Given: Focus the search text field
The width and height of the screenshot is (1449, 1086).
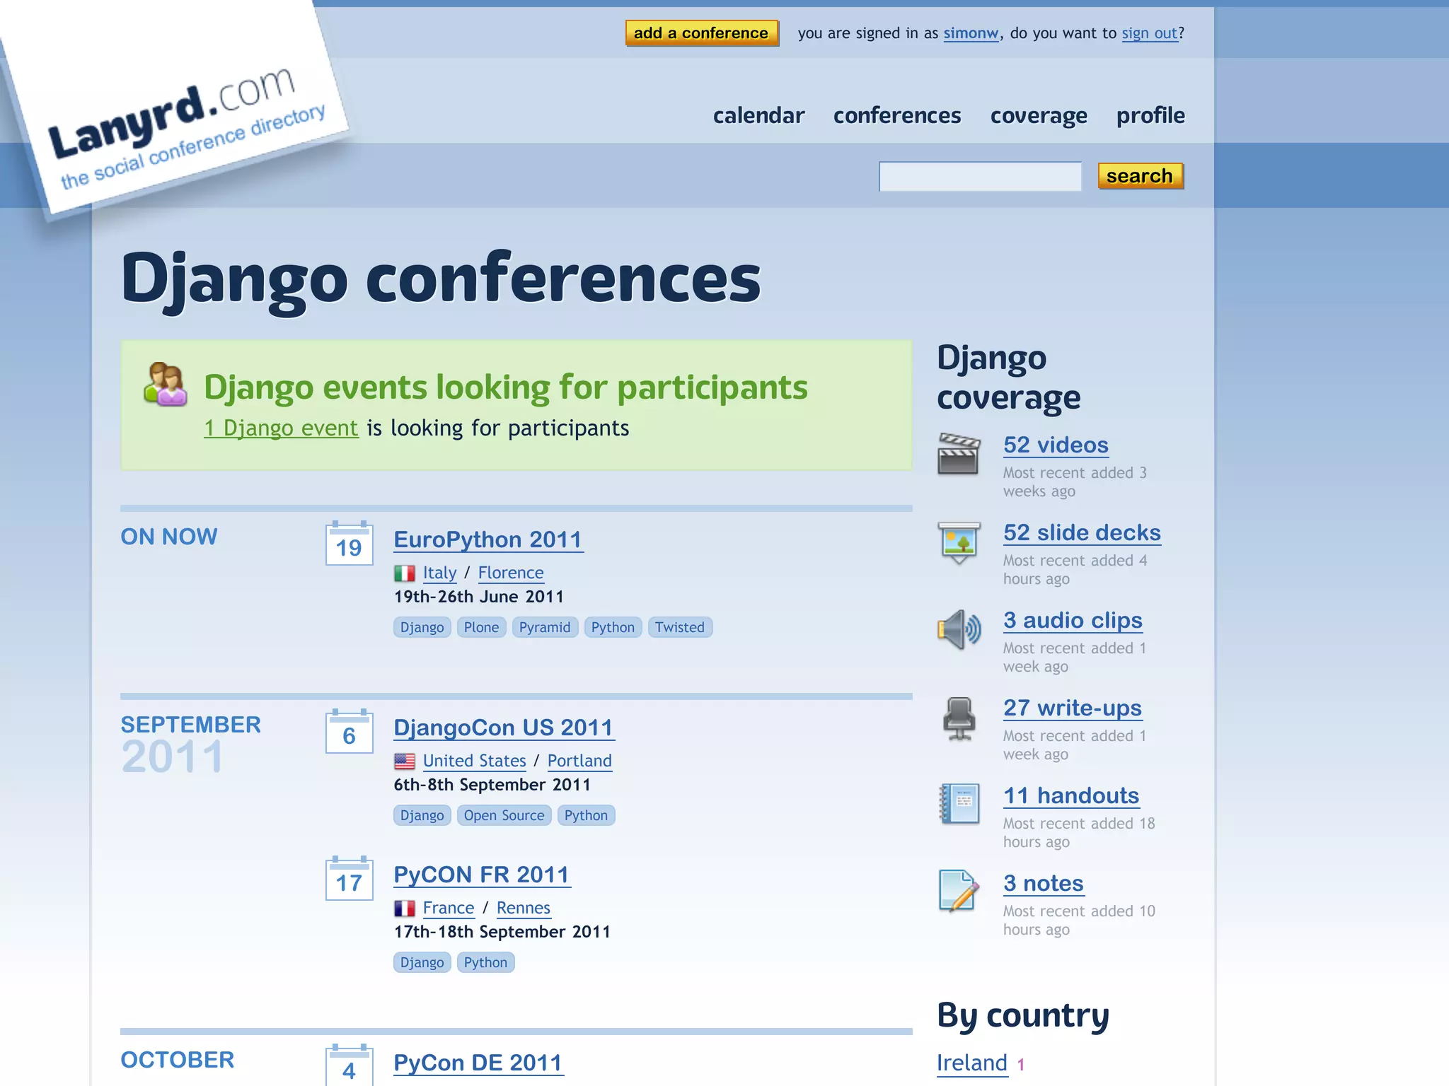Looking at the screenshot, I should click(980, 176).
